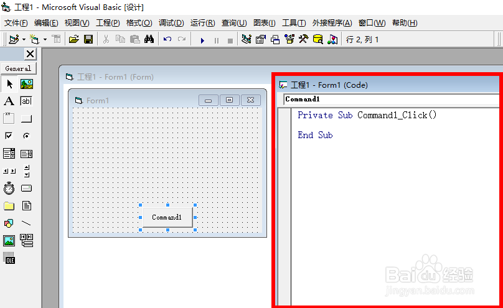
Task: Click the End stop button
Action: (230, 40)
